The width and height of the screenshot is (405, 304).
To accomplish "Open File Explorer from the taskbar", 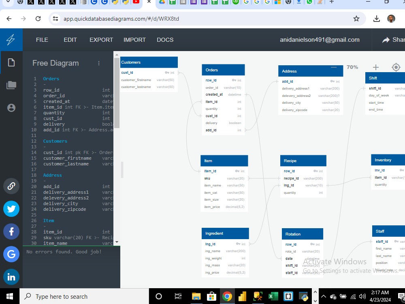I will pyautogui.click(x=196, y=296).
